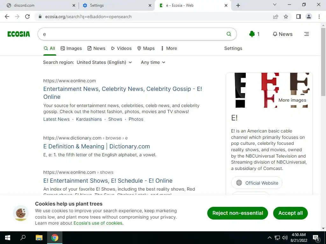The height and width of the screenshot is (244, 326).
Task: Open the Photos sitelink
Action: pyautogui.click(x=136, y=119)
